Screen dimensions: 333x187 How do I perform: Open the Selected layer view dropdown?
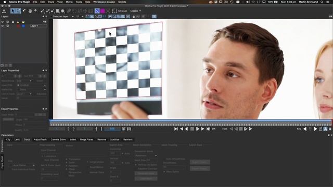(x=63, y=16)
